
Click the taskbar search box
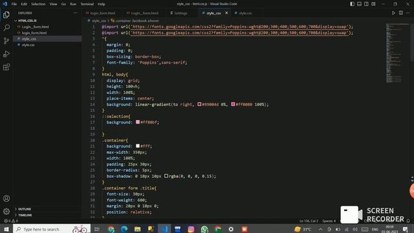tap(52, 229)
